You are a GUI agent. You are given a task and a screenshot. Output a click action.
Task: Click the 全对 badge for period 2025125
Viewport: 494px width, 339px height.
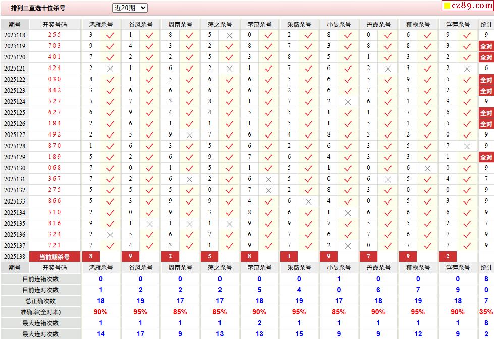(486, 113)
